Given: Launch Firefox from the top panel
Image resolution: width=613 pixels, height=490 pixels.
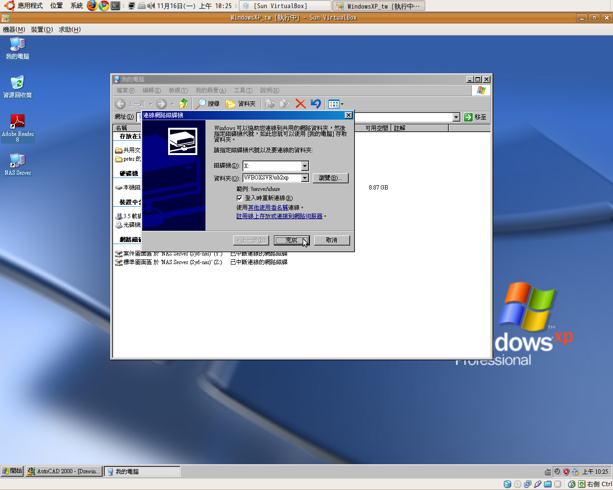Looking at the screenshot, I should [x=92, y=6].
